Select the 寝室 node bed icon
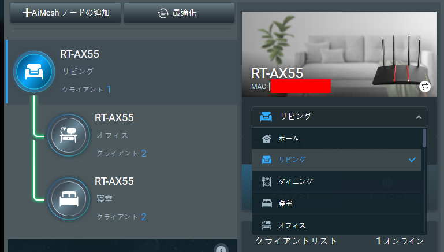444x252 pixels. tap(69, 199)
